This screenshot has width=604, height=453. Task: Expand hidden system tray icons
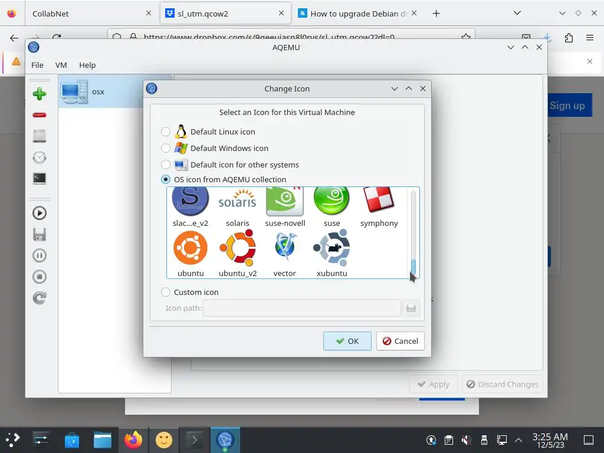pos(518,439)
